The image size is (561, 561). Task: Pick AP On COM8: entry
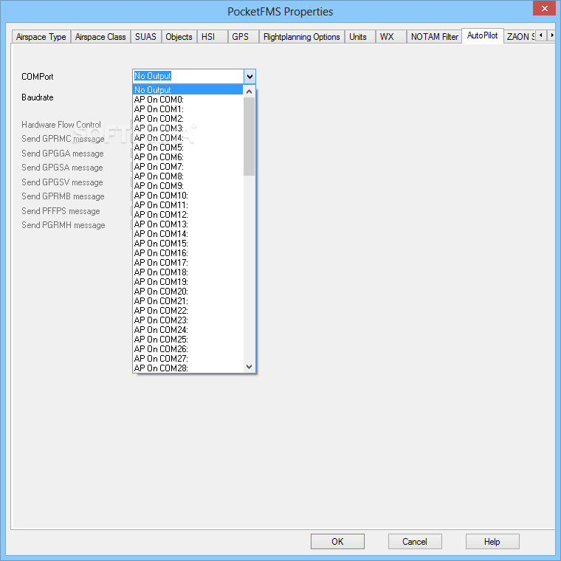187,176
